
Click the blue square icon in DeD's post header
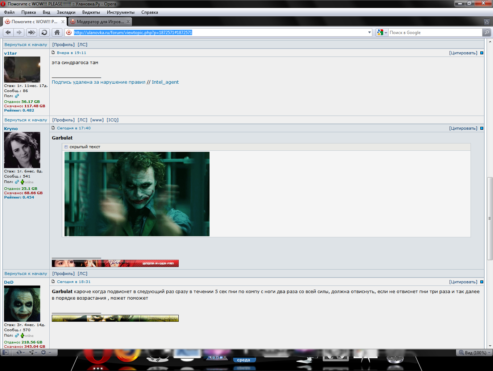tap(482, 282)
